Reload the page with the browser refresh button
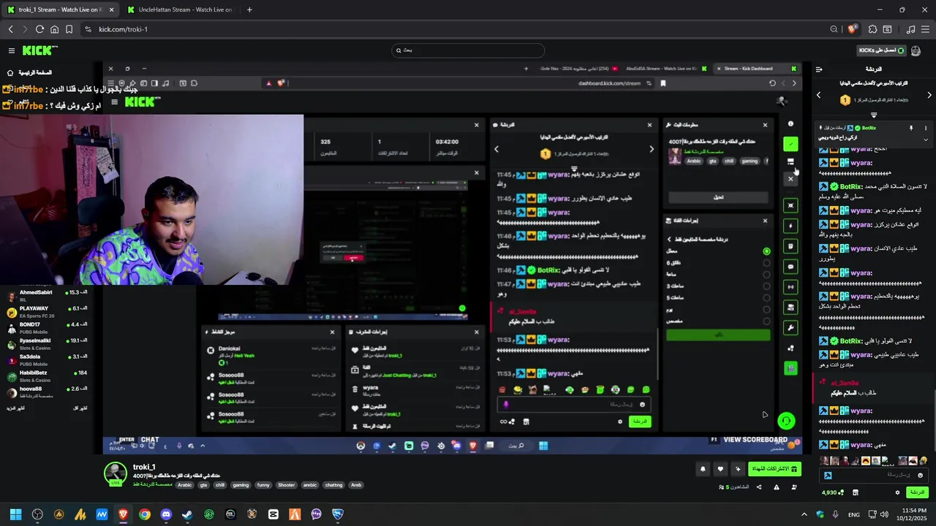Image resolution: width=936 pixels, height=526 pixels. (x=39, y=29)
